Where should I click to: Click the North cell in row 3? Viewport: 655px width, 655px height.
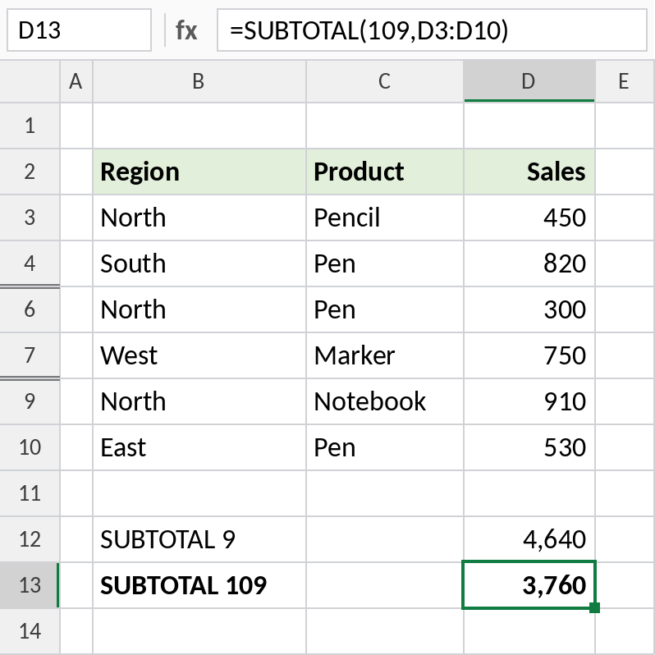tap(199, 218)
